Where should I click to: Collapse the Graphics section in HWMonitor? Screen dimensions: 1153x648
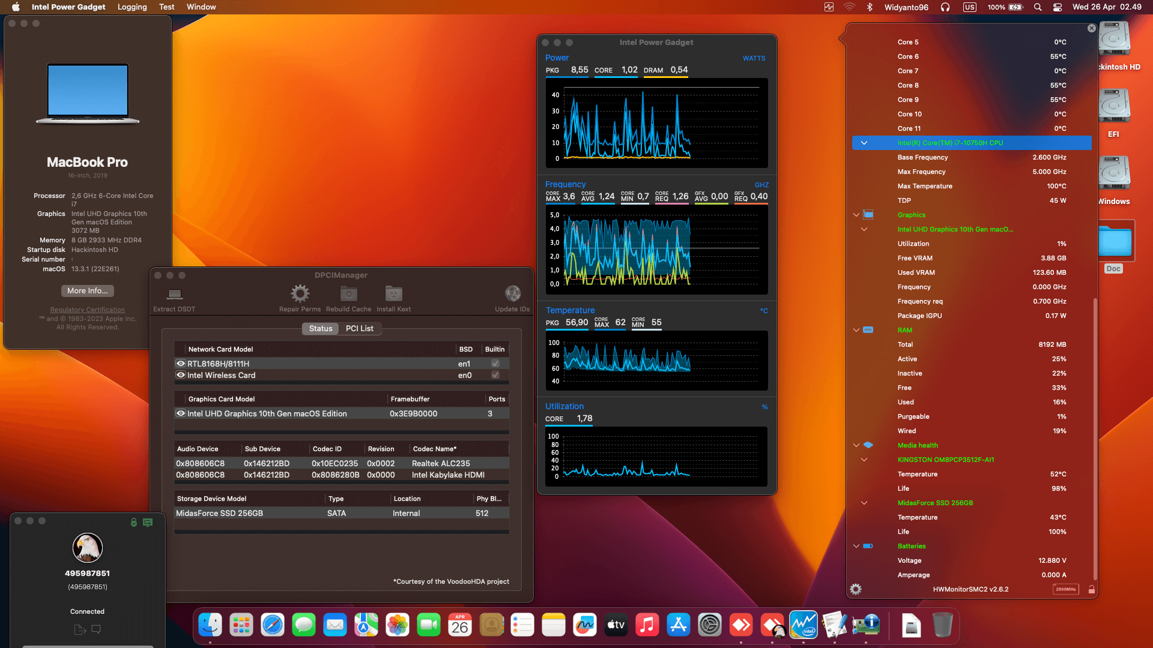tap(856, 215)
